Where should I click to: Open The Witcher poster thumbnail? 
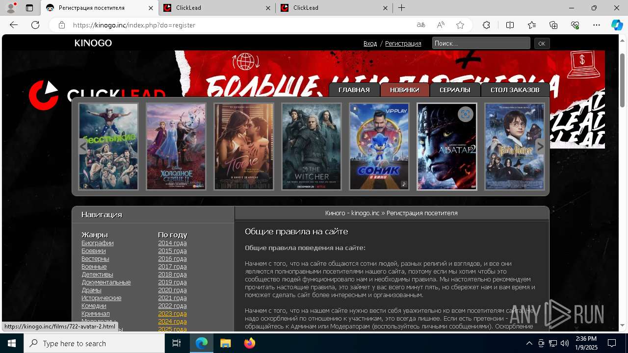coord(312,146)
